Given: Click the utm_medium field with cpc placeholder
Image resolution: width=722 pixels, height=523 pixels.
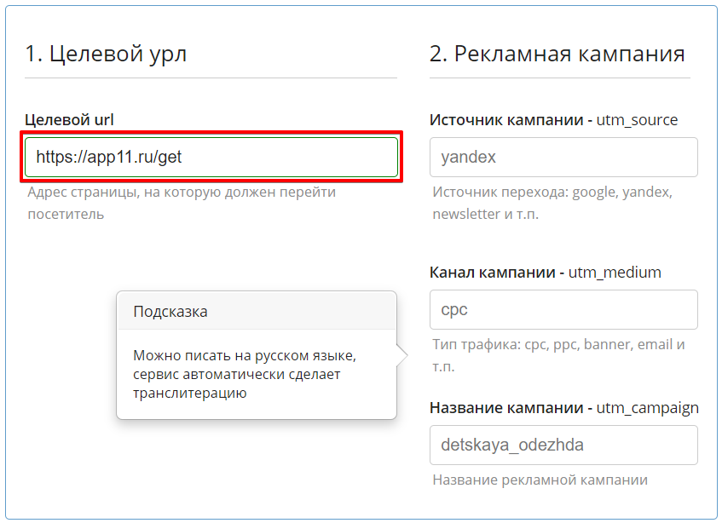Looking at the screenshot, I should tap(563, 309).
